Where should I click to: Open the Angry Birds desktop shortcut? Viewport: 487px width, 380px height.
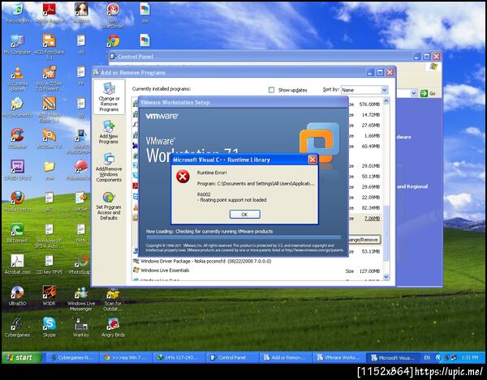[113, 327]
